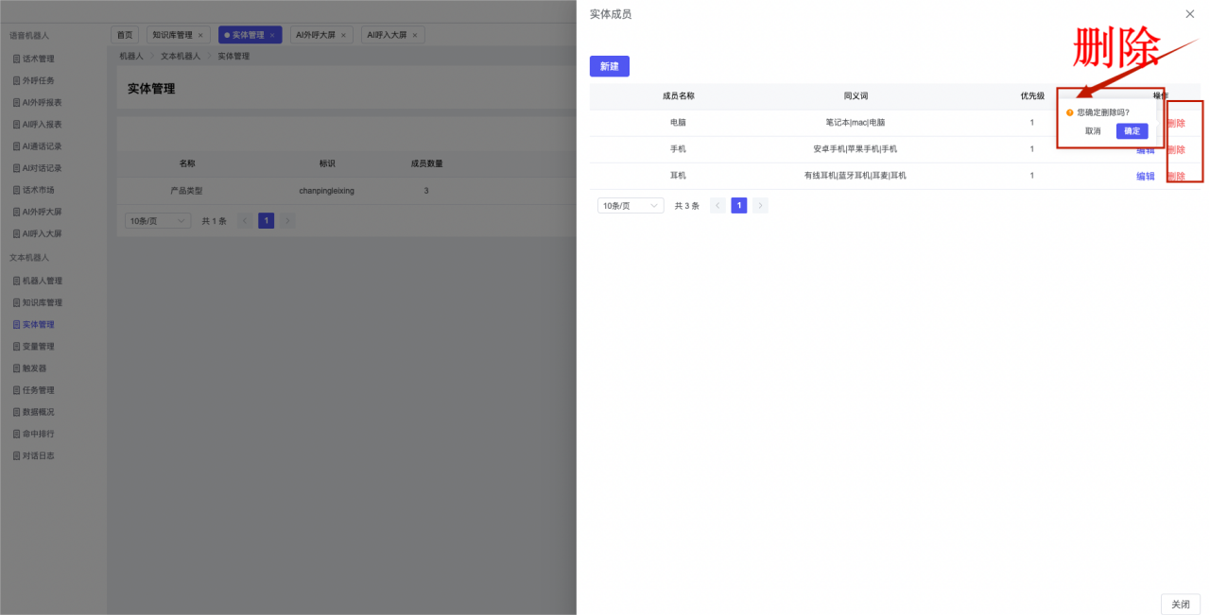
Task: Open the 10条/页 dropdown under the entity list
Action: [x=158, y=221]
